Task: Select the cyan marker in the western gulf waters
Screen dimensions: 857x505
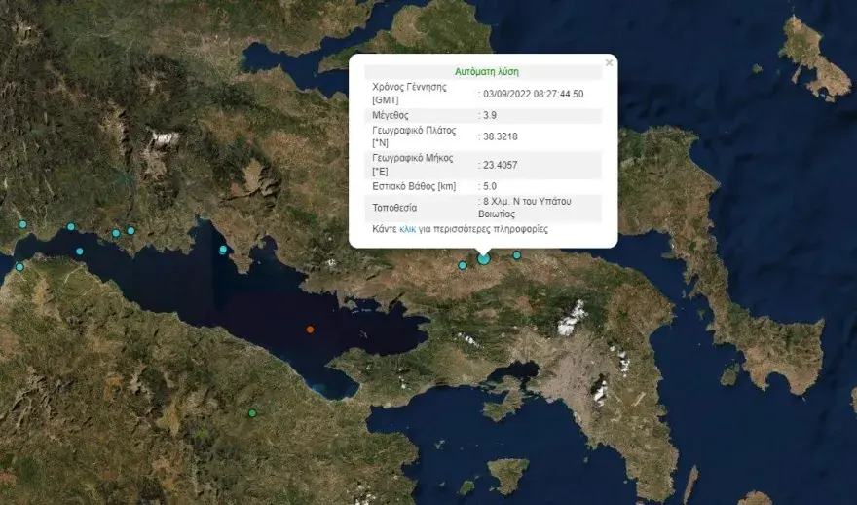Action: 80,252
